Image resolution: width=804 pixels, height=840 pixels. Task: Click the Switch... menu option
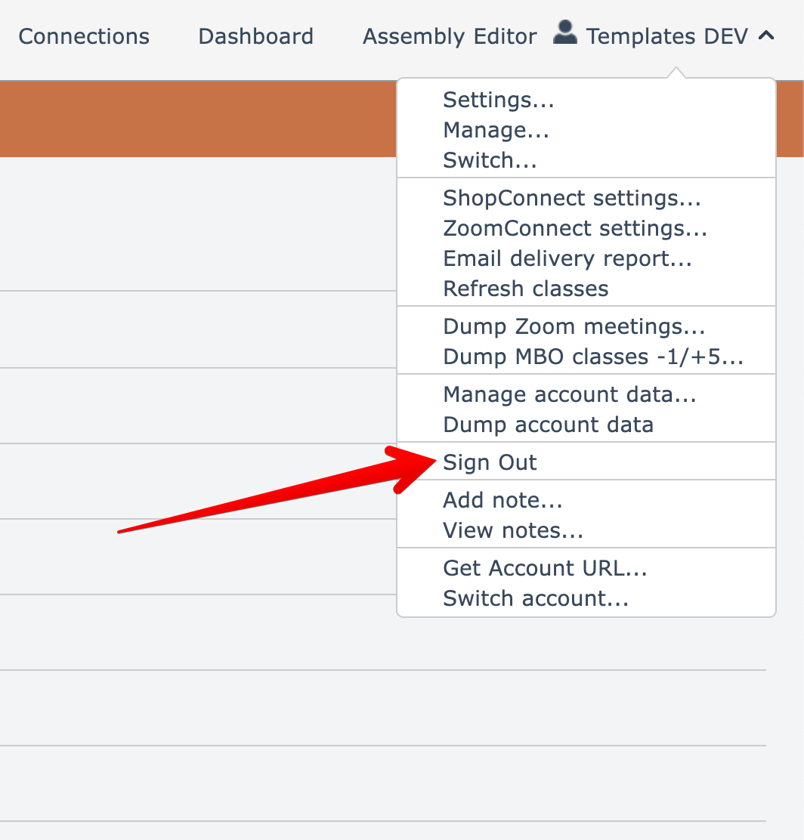[x=490, y=160]
